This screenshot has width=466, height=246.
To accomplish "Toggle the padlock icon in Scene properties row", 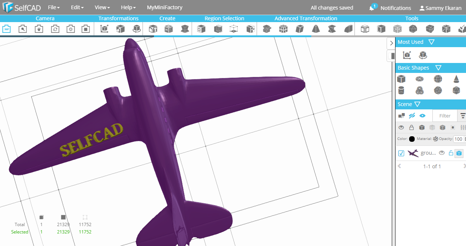I will click(411, 127).
